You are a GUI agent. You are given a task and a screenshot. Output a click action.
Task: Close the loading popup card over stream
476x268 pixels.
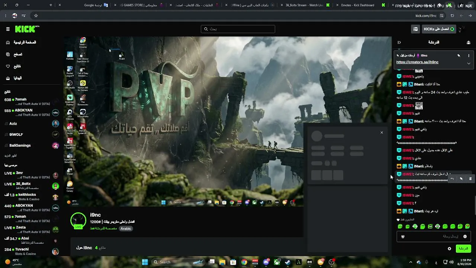click(x=382, y=133)
